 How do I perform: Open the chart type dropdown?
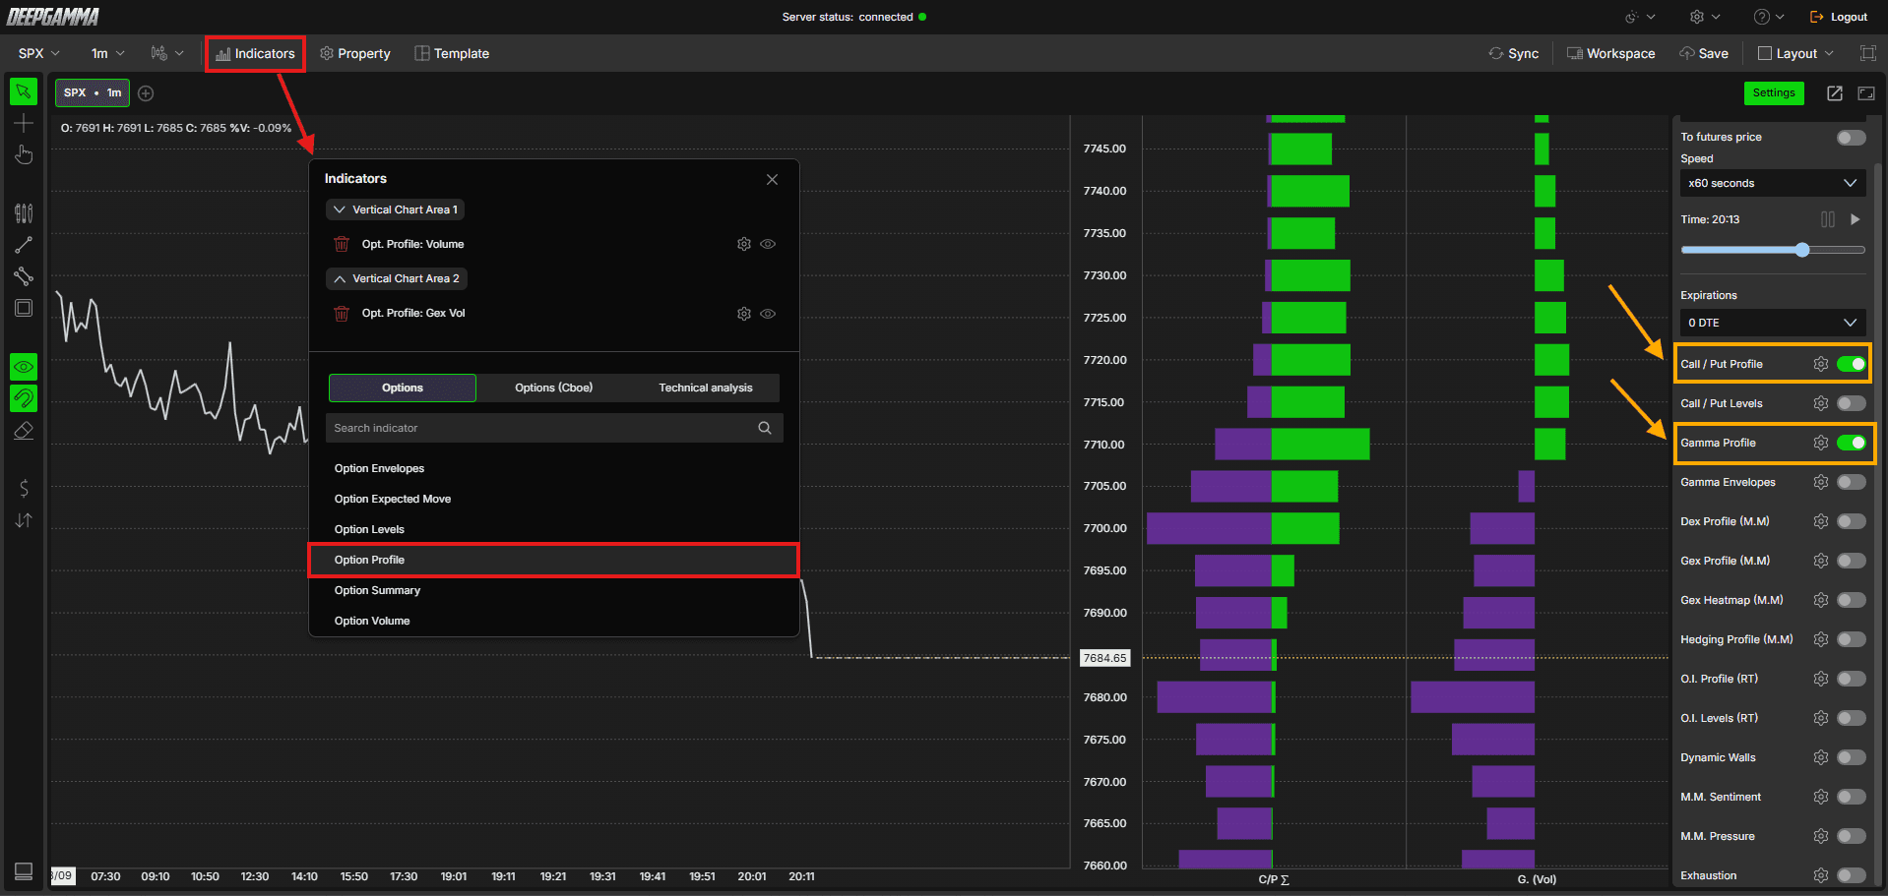tap(167, 53)
